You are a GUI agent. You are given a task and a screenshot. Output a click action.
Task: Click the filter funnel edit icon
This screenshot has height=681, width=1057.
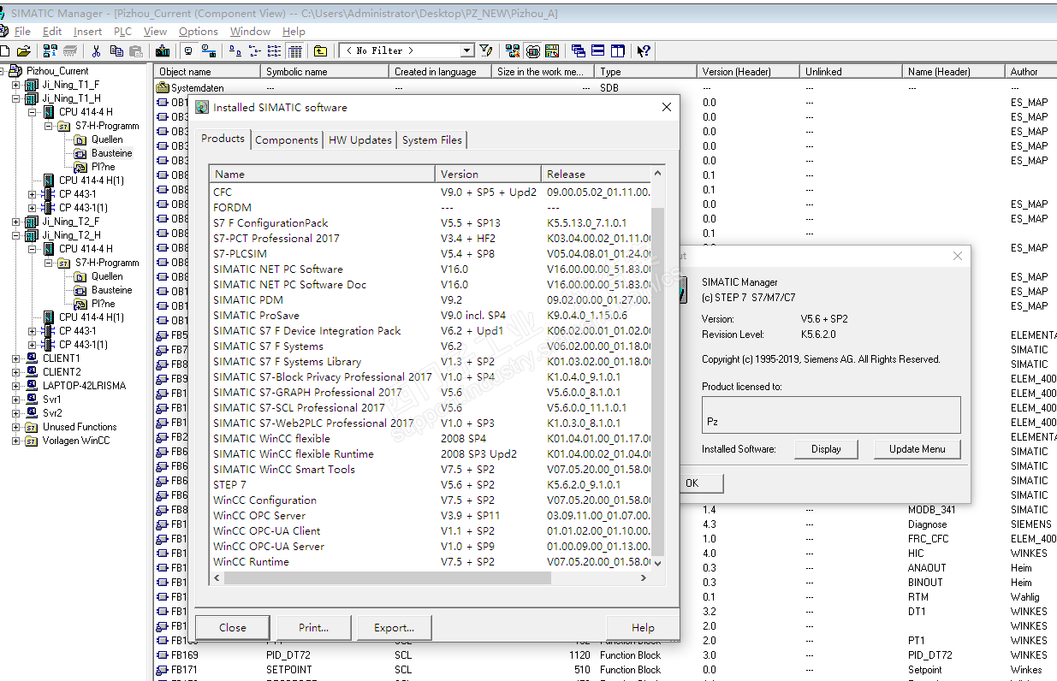(x=485, y=50)
